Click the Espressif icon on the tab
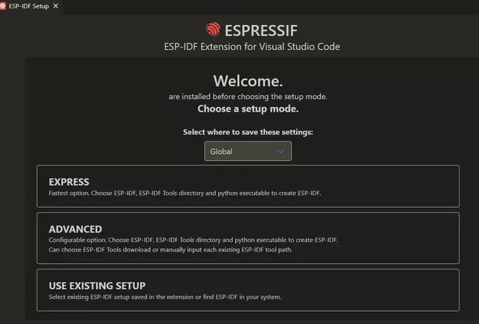Viewport: 479px width, 324px height. 3,6
